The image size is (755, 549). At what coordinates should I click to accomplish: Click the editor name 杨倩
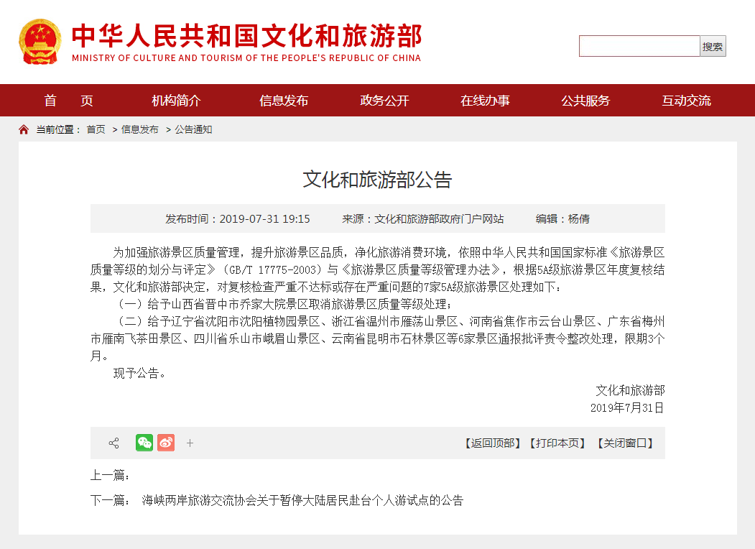pyautogui.click(x=579, y=219)
